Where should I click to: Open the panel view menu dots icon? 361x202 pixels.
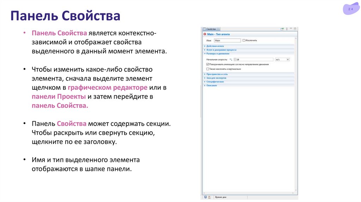click(287, 29)
